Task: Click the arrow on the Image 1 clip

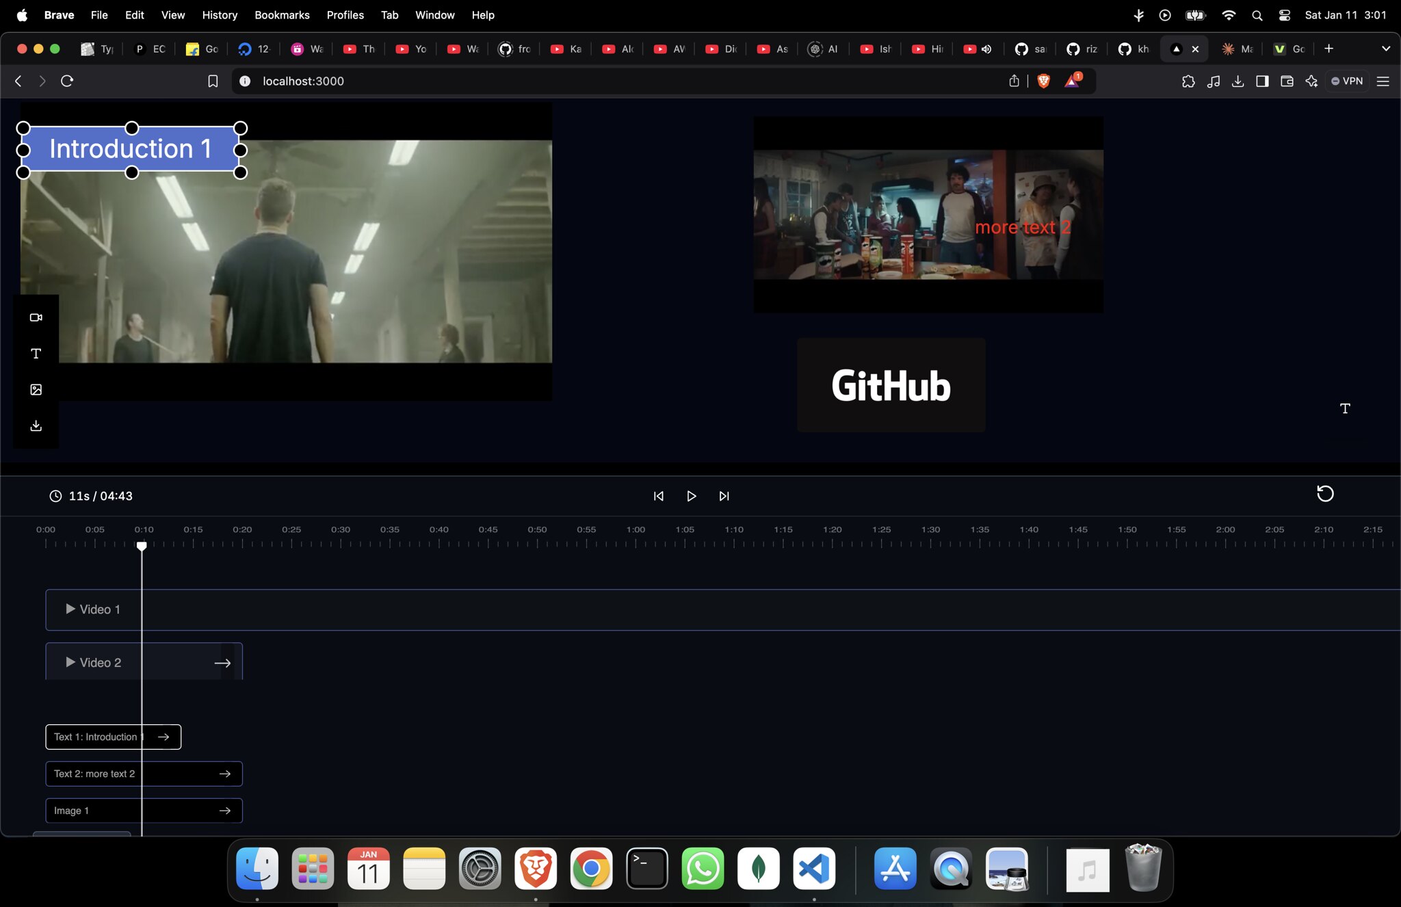Action: pos(225,811)
